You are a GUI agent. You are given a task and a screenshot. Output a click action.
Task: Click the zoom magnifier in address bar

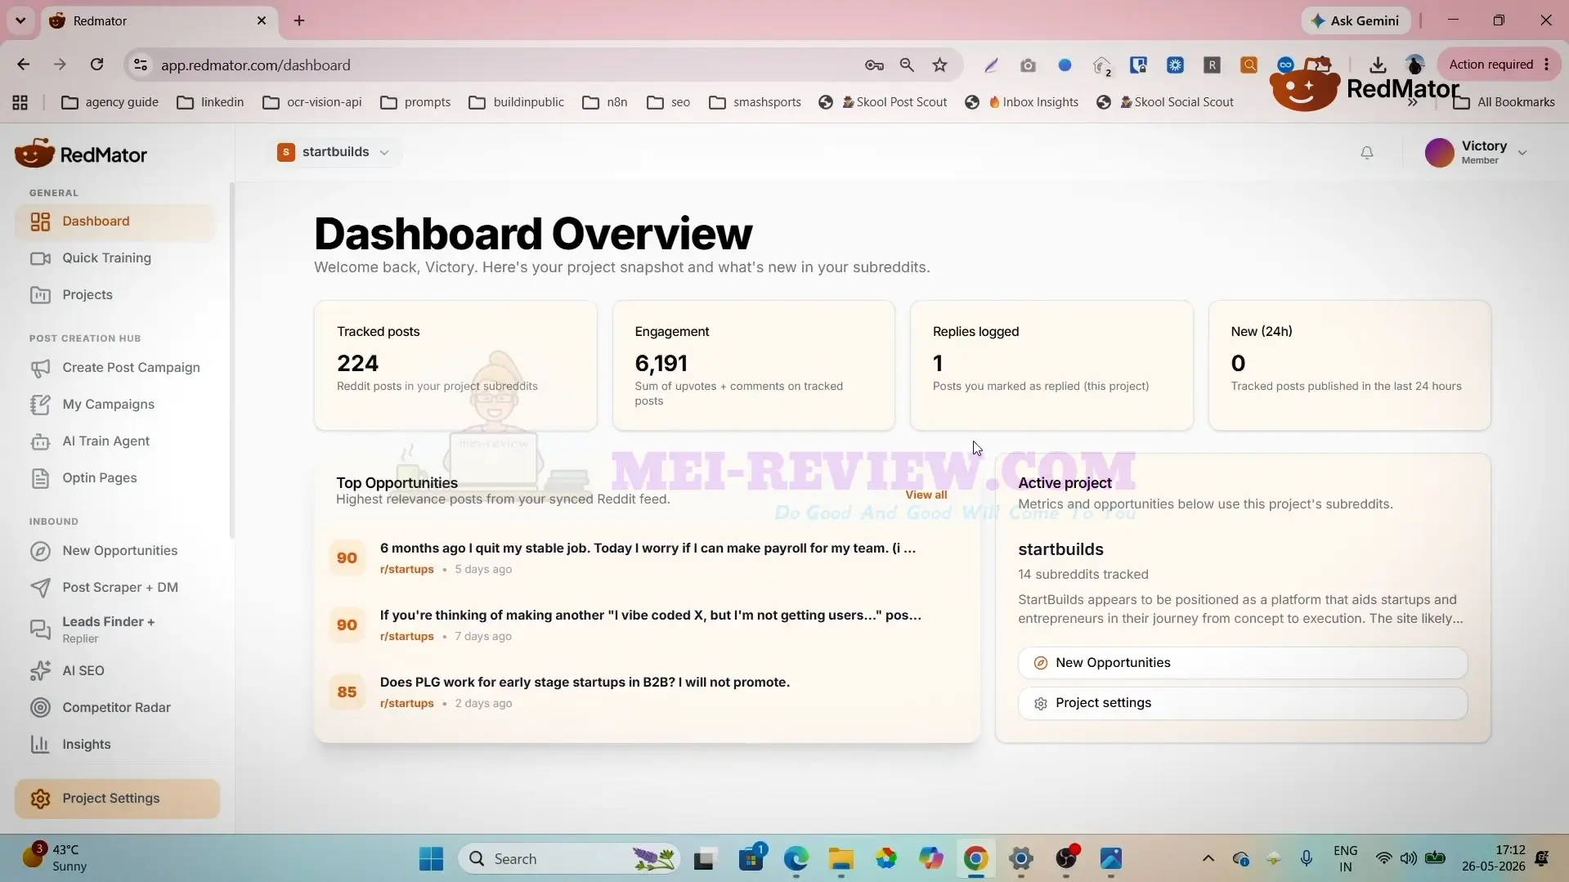pyautogui.click(x=907, y=65)
